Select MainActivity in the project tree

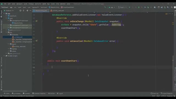click(x=18, y=23)
